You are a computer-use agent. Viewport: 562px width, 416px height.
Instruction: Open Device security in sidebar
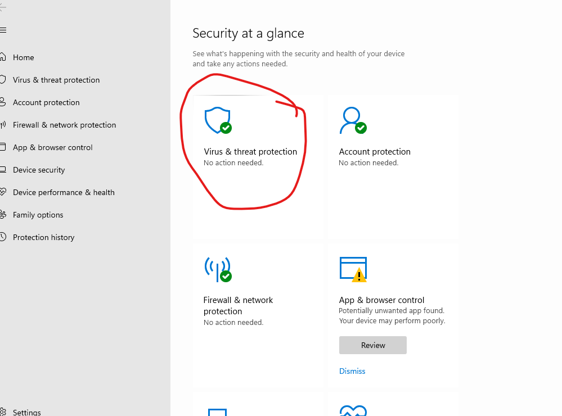39,170
